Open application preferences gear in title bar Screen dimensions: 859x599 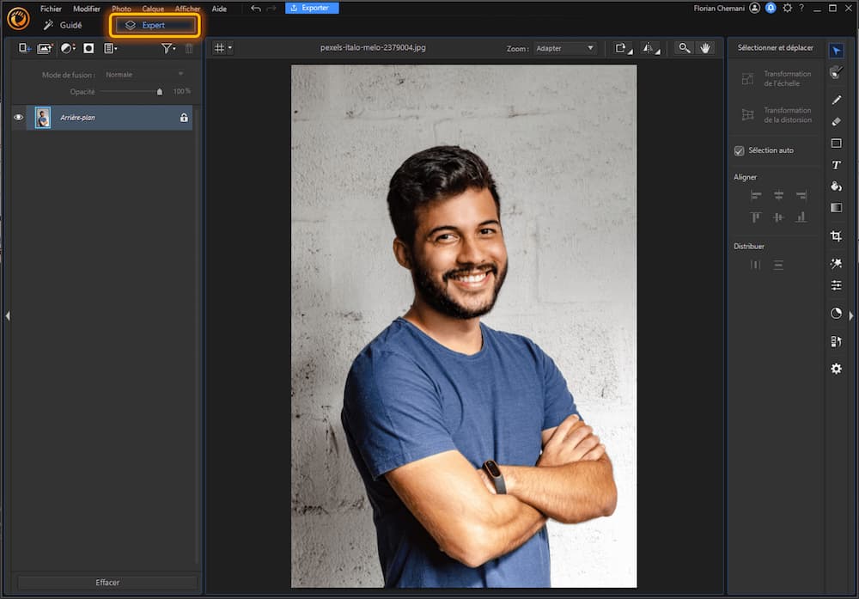click(787, 9)
